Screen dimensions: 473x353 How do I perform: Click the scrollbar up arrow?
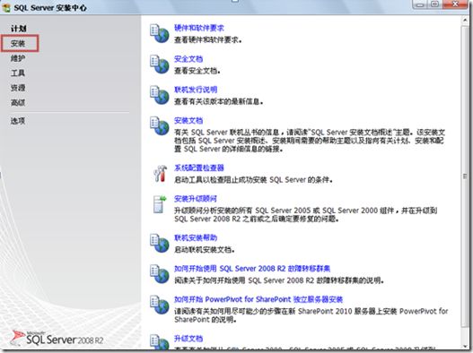click(x=465, y=21)
